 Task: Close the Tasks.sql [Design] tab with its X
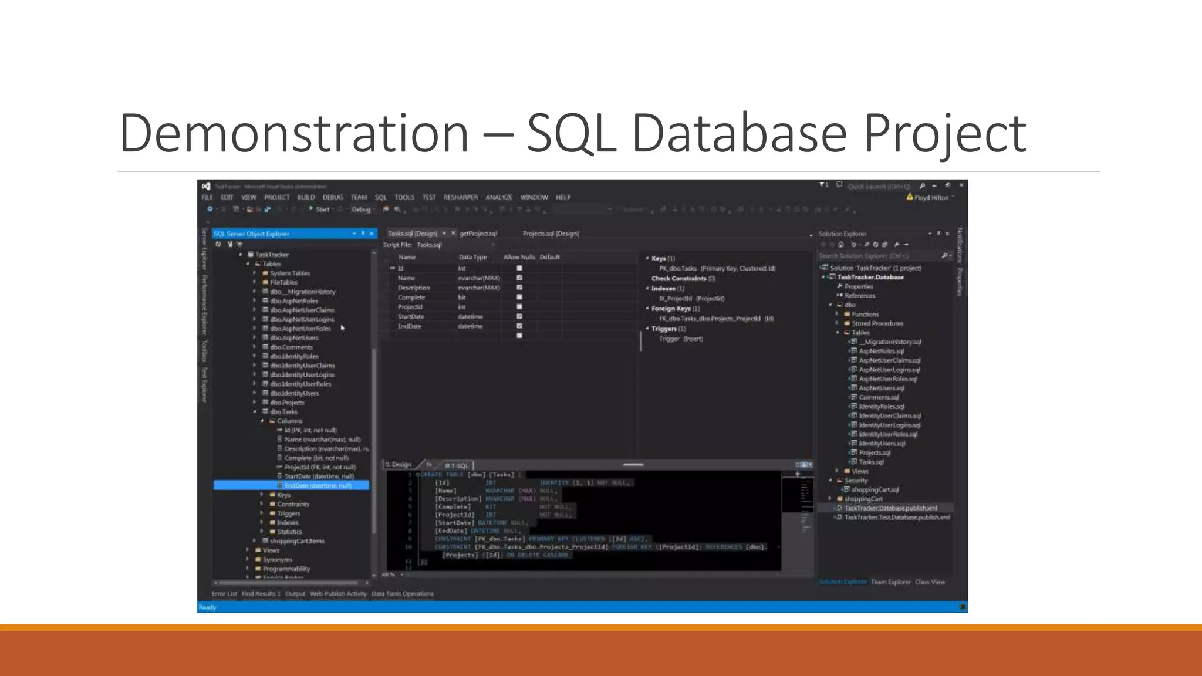coord(453,234)
